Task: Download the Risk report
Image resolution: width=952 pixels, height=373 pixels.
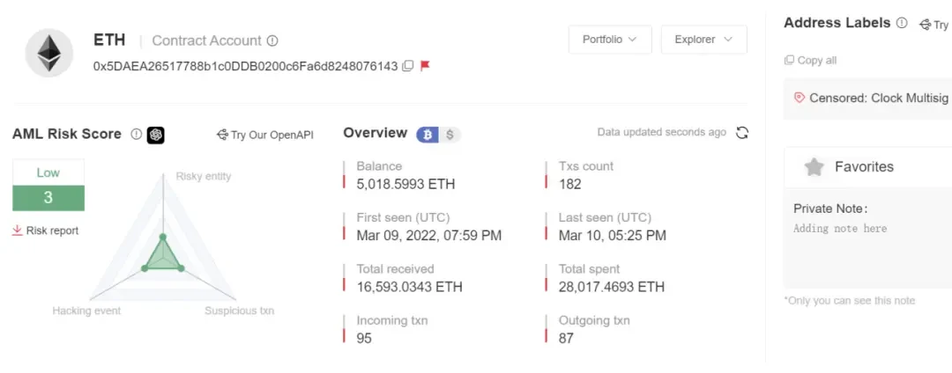Action: point(46,230)
